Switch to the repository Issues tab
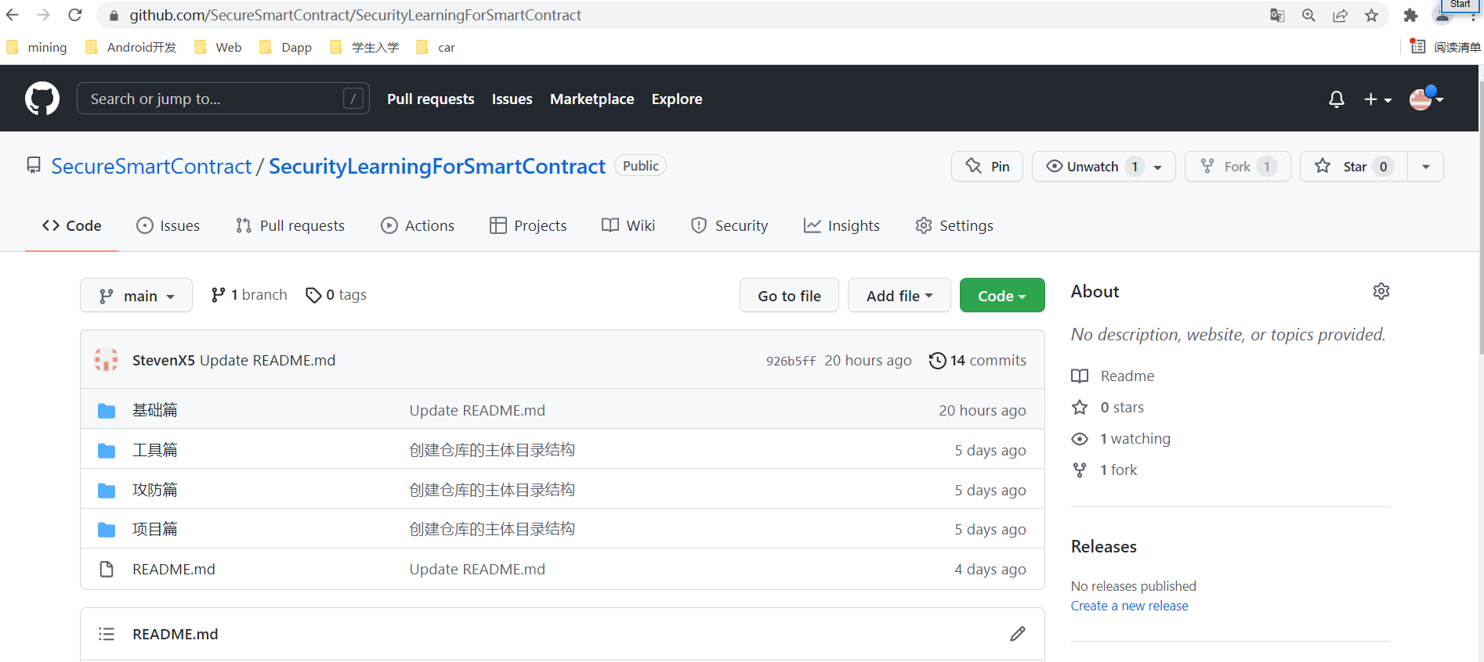 coord(168,225)
